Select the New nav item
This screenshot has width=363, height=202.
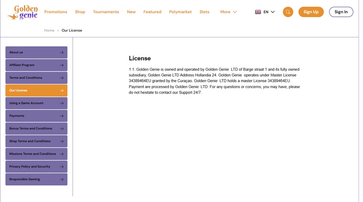(x=131, y=12)
